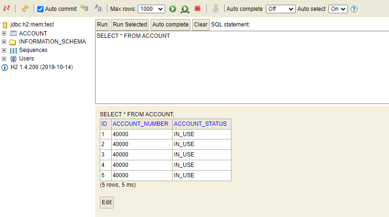Click the Commit icon

98,8
